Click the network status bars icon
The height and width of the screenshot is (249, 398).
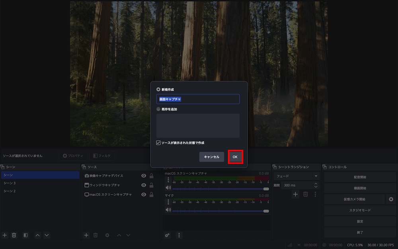(290, 245)
